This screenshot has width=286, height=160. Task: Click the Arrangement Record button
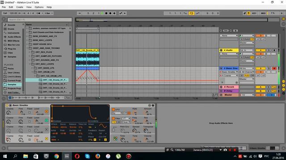[110, 13]
